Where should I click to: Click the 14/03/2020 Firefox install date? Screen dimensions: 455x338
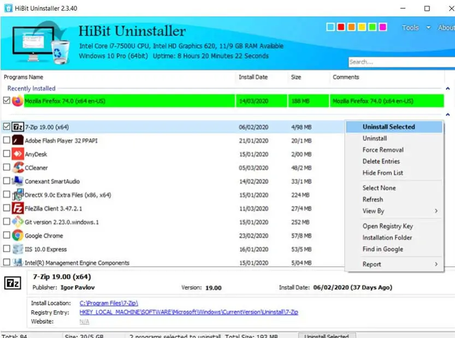(x=253, y=101)
